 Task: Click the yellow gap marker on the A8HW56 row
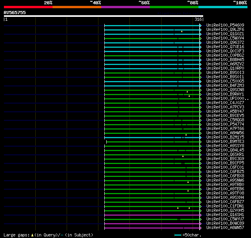186,135
